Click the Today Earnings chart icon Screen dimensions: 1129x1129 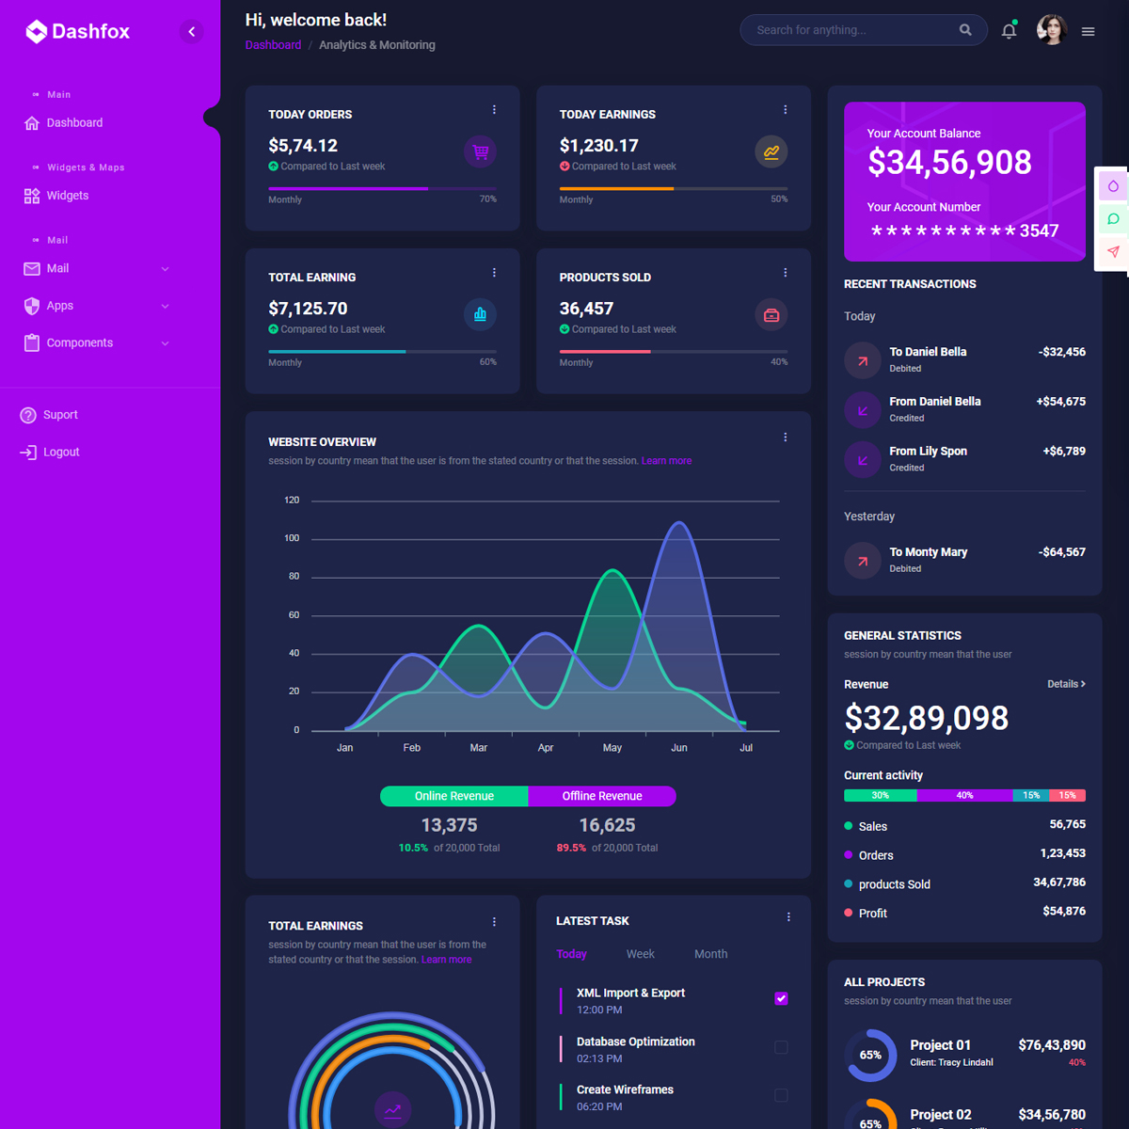771,151
